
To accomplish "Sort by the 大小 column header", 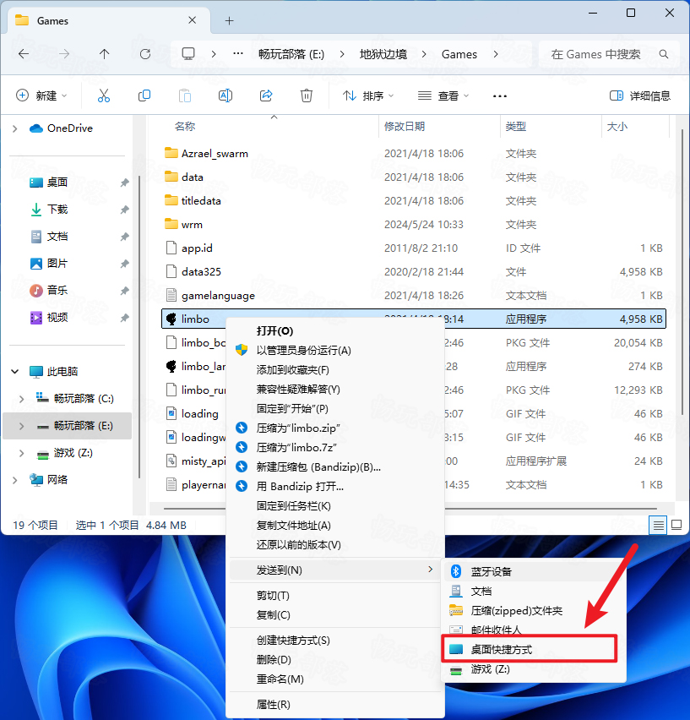I will click(x=617, y=126).
